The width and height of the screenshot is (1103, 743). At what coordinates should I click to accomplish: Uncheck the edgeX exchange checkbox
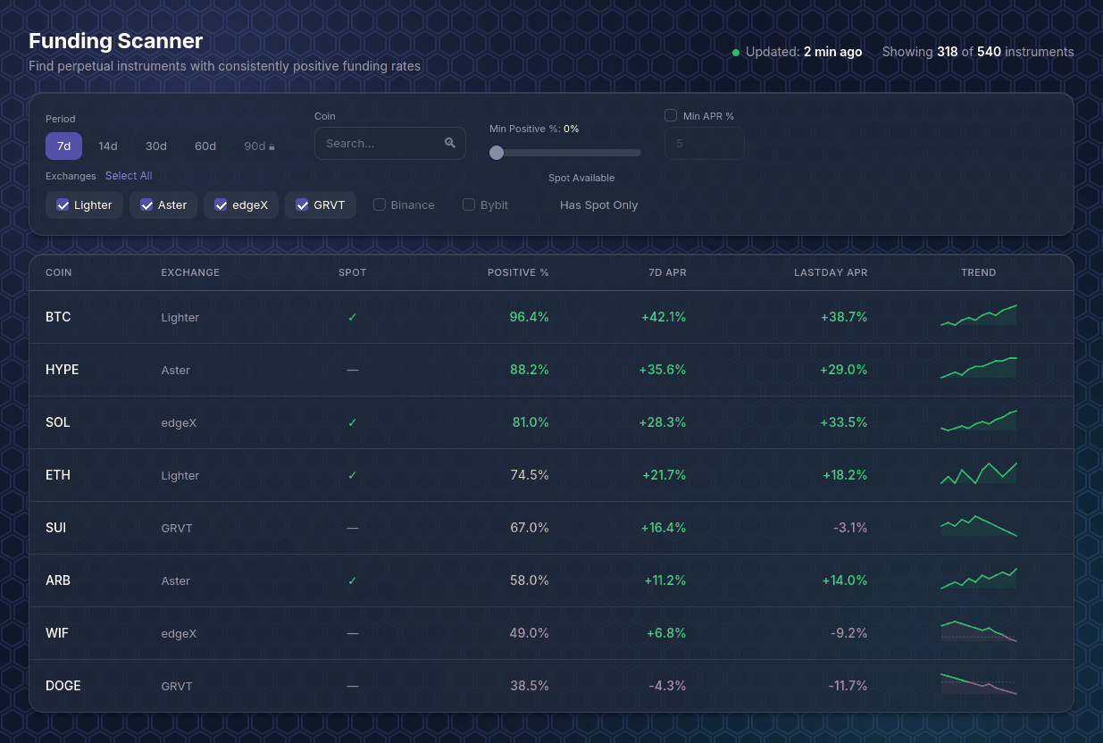[221, 205]
